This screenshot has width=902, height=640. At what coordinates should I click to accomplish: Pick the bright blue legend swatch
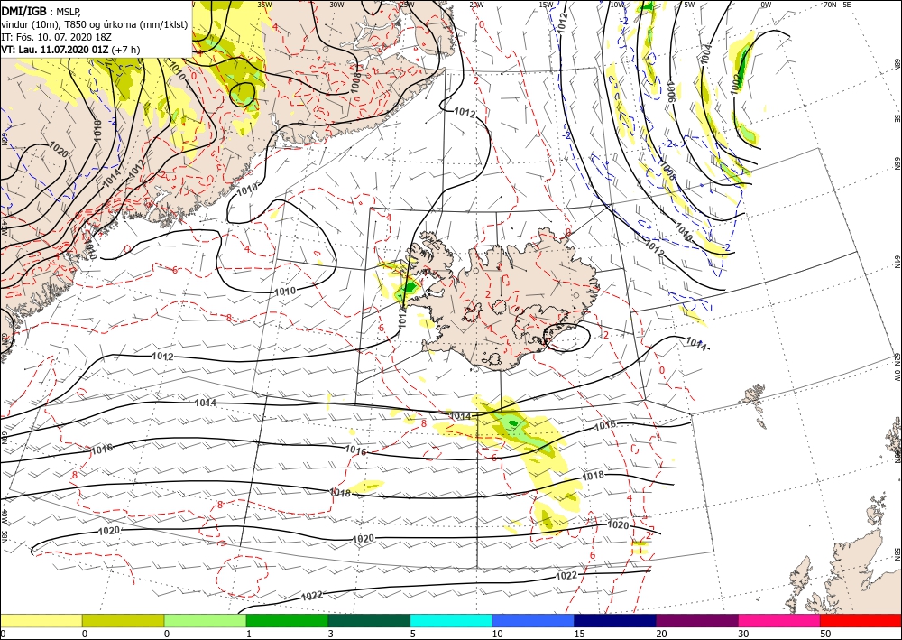(533, 620)
